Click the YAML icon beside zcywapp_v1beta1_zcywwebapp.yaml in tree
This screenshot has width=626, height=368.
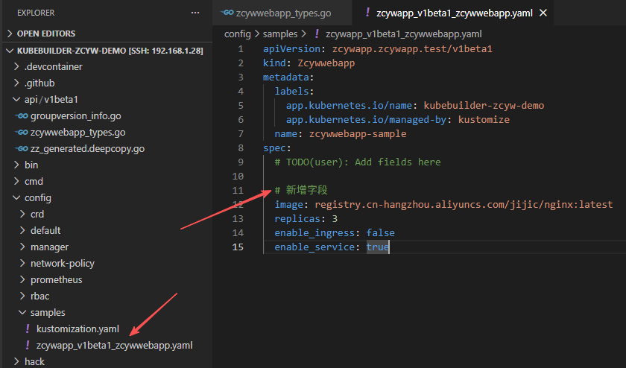click(28, 346)
